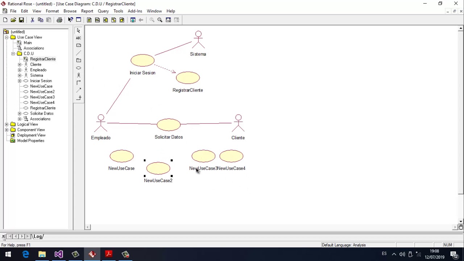Copy selection using the Copy toolbar icon
Image resolution: width=464 pixels, height=261 pixels.
point(41,20)
